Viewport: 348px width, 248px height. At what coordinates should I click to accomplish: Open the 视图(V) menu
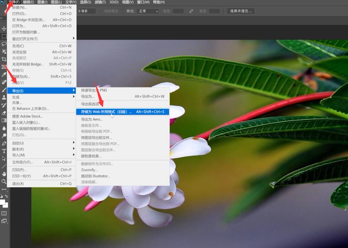[x=128, y=2]
